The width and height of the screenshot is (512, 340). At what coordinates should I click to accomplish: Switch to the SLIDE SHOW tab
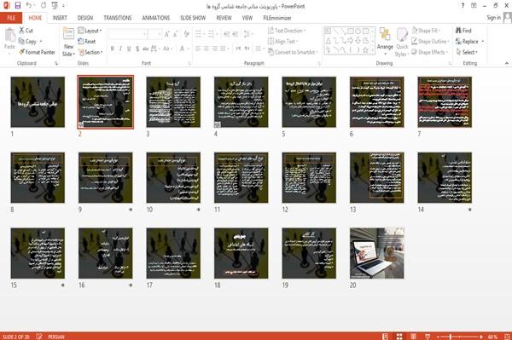pyautogui.click(x=193, y=18)
